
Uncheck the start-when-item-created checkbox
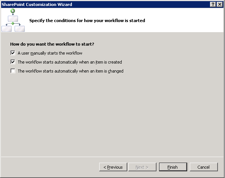[x=13, y=62]
